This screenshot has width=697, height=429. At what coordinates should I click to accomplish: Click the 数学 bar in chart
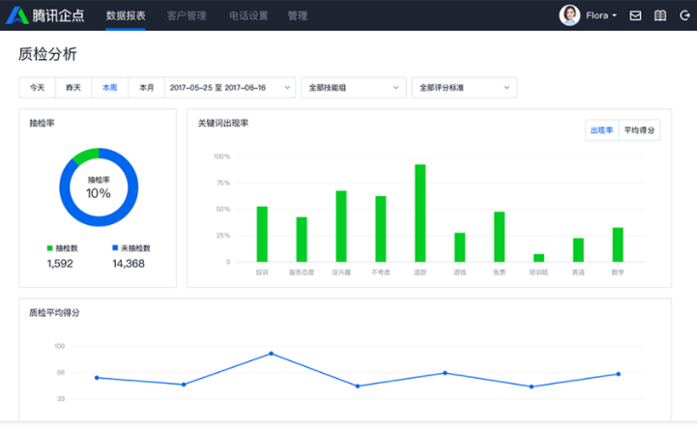(x=618, y=244)
